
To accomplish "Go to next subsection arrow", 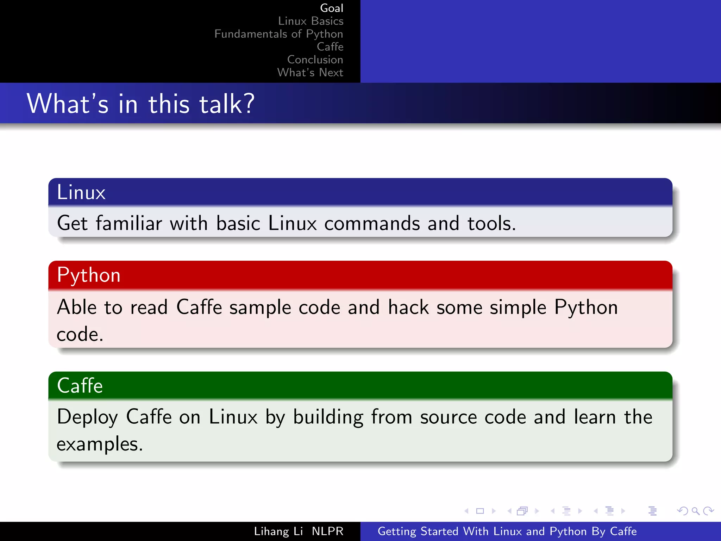I will tap(580, 511).
